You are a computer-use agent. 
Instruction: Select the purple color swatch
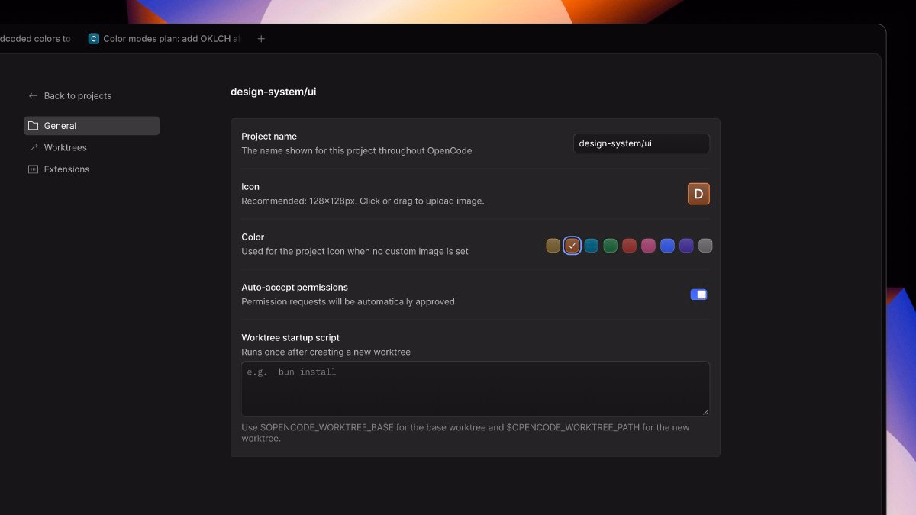pyautogui.click(x=687, y=246)
